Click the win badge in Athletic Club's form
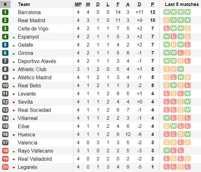The image size is (201, 172). click(x=180, y=69)
